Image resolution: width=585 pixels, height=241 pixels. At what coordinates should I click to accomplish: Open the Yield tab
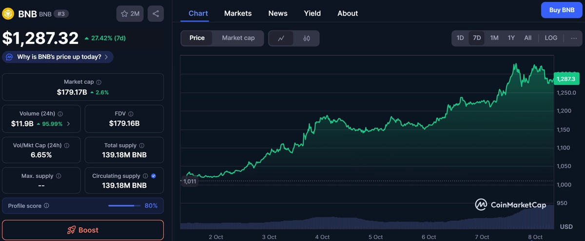tap(312, 13)
